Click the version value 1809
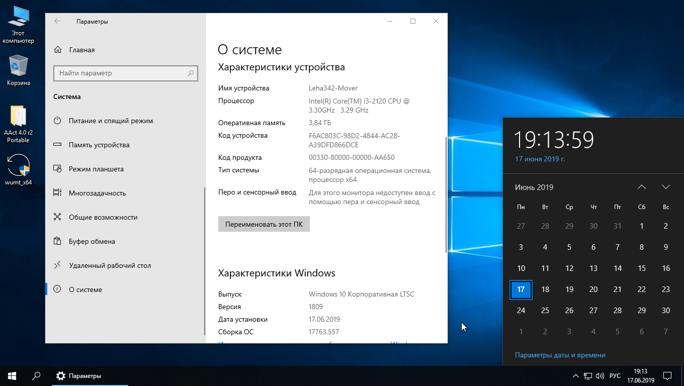The height and width of the screenshot is (386, 684). 316,307
